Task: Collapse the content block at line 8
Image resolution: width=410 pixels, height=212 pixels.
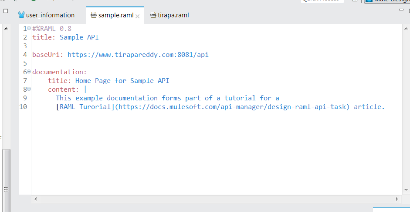Action: 29,89
